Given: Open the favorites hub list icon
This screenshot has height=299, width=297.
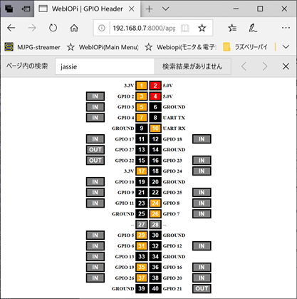Looking at the screenshot, I should coord(232,28).
